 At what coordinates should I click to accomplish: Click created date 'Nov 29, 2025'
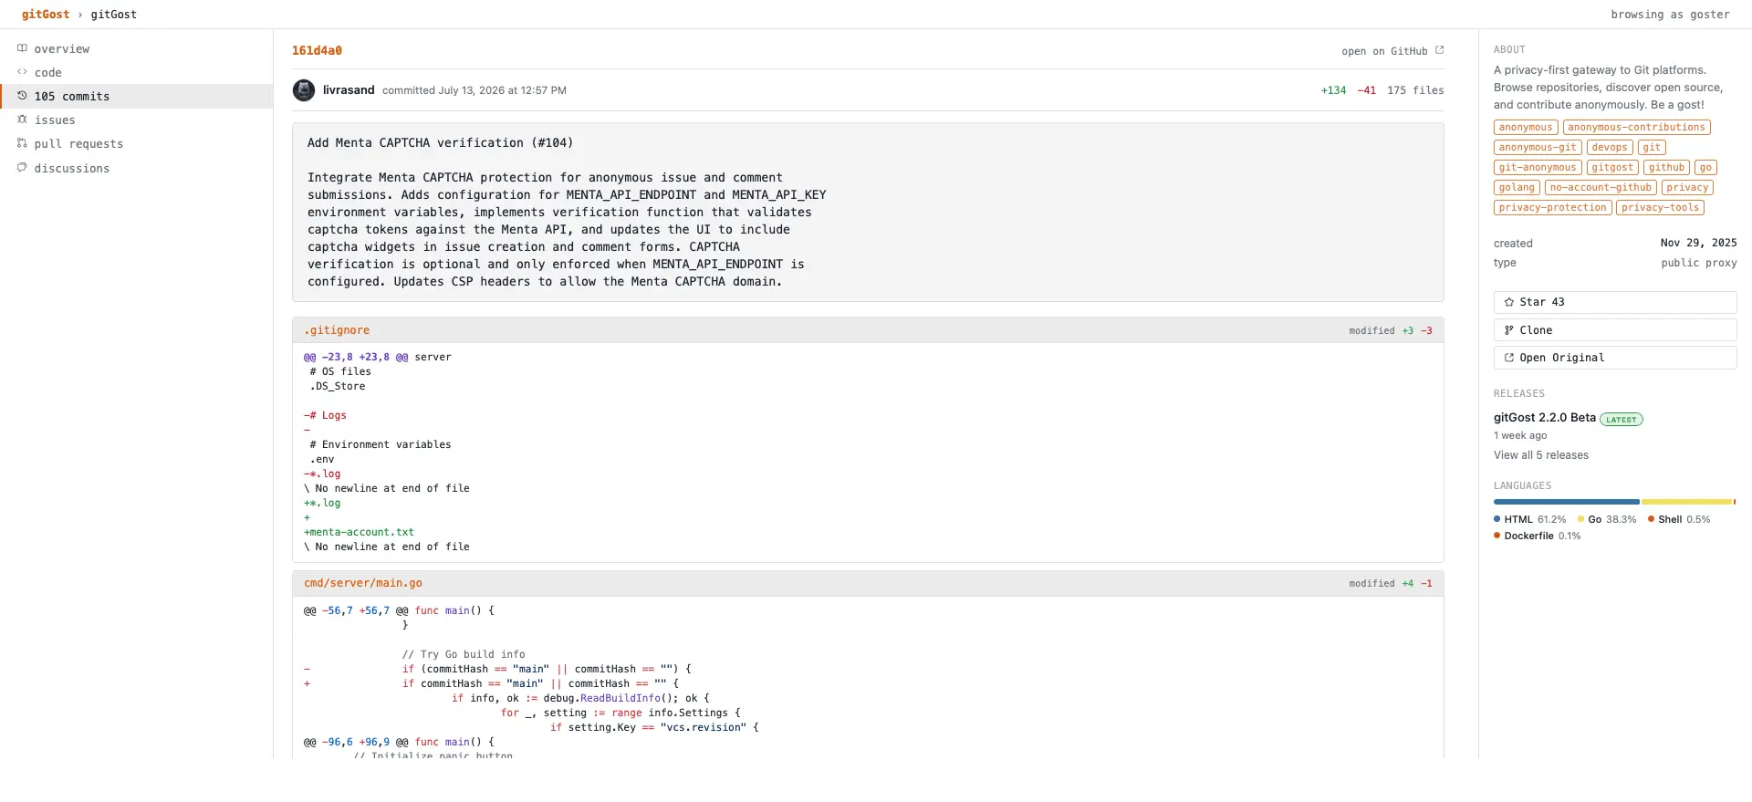point(1699,243)
